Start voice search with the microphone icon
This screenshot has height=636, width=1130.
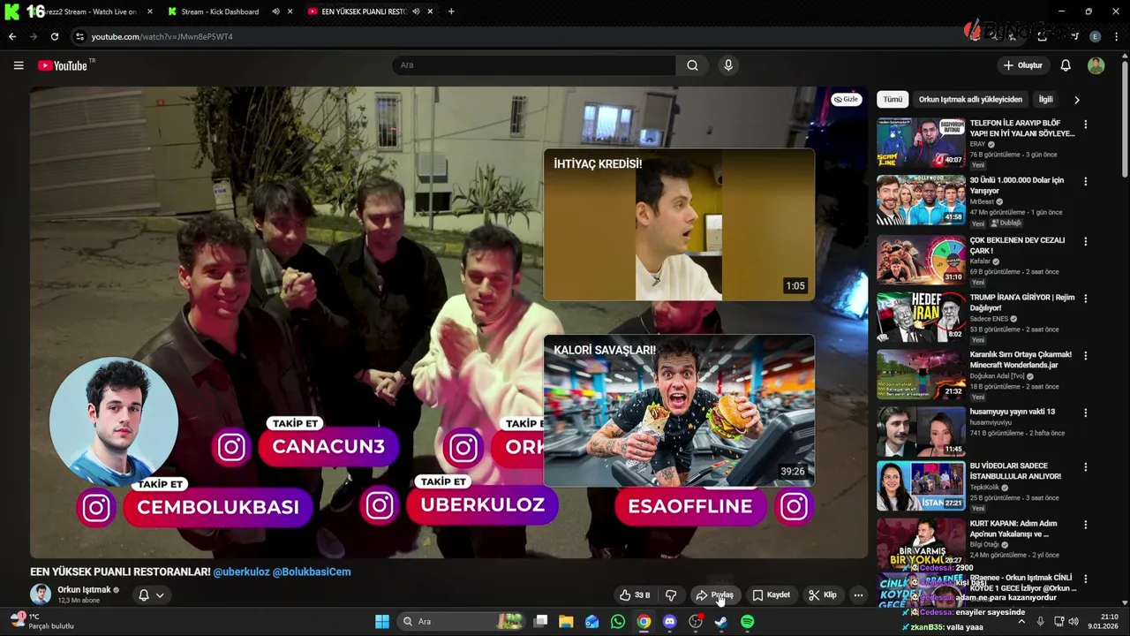728,65
